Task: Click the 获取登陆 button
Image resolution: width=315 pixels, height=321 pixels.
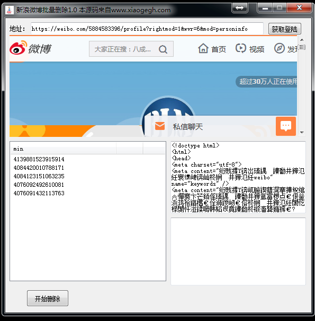Action: (285, 29)
